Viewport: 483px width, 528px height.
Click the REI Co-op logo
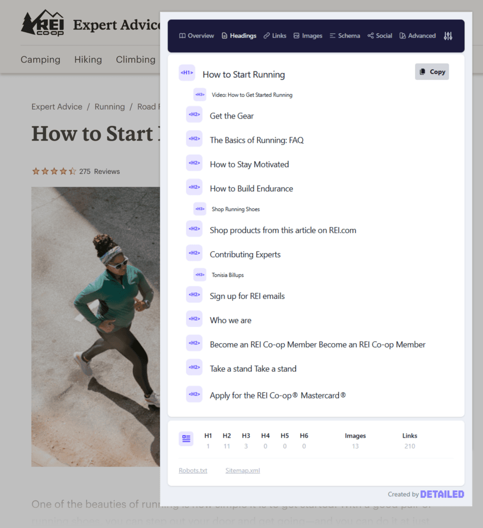[42, 23]
